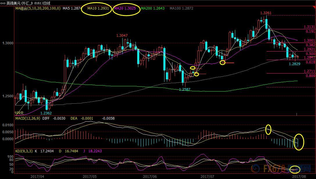Select the 0.382 Fibonacci retracement level
The height and width of the screenshot is (179, 316).
point(310,45)
